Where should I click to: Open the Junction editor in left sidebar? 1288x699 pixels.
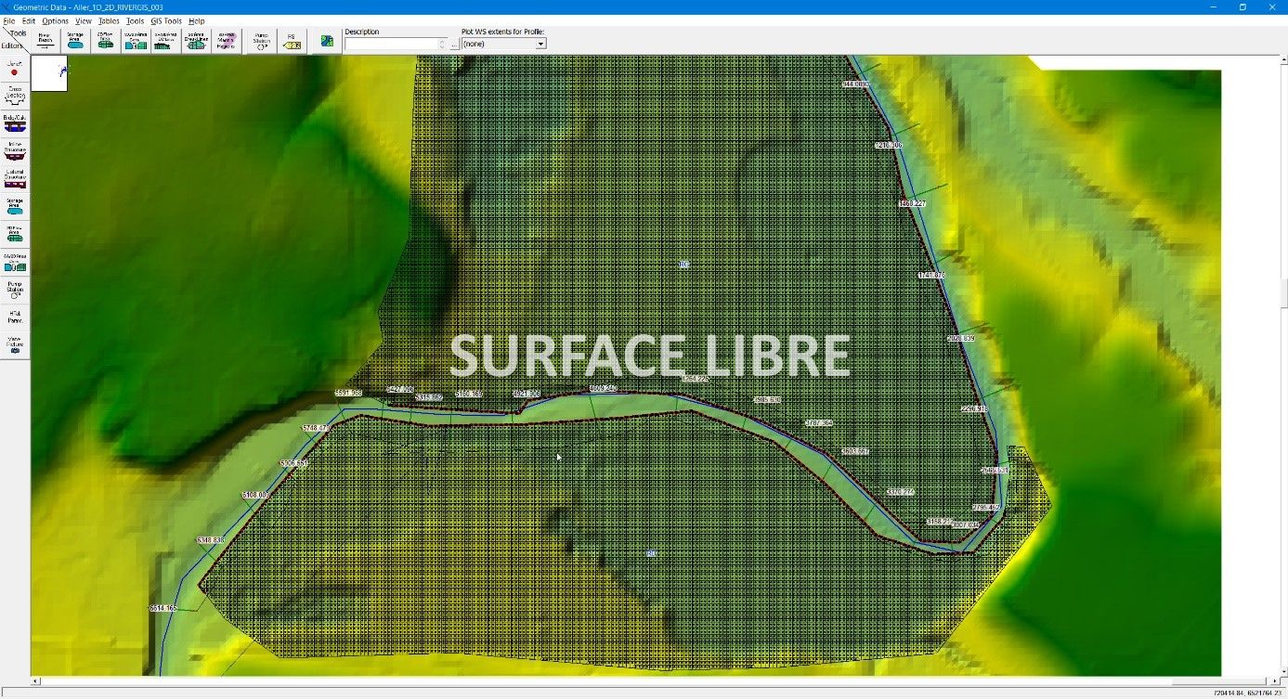15,69
